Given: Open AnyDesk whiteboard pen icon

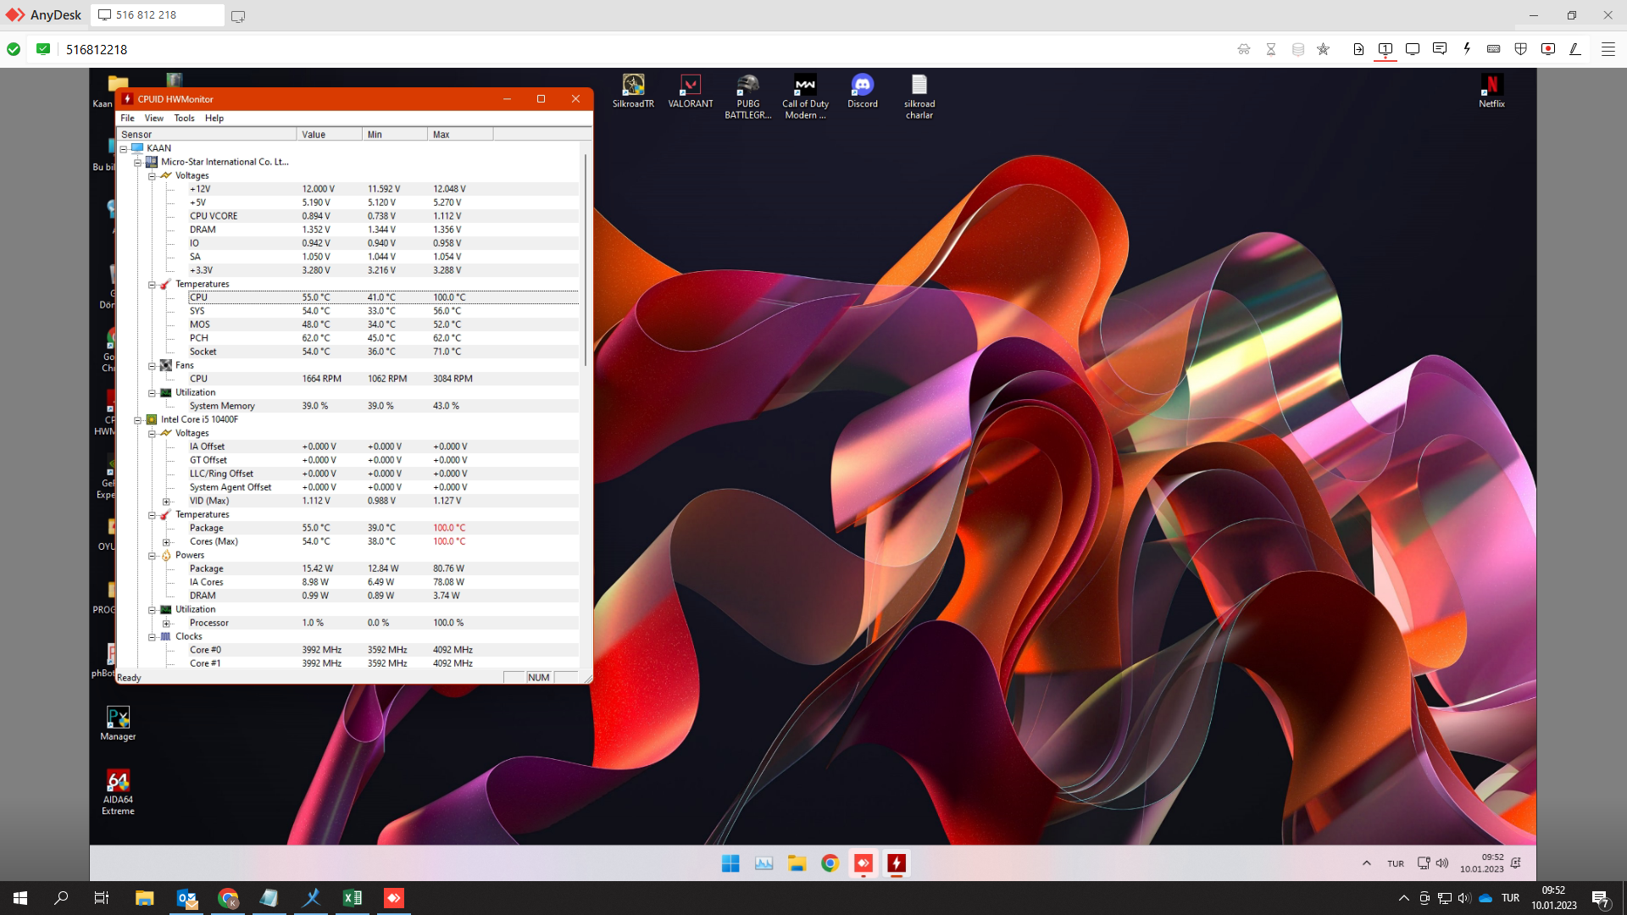Looking at the screenshot, I should (1575, 49).
